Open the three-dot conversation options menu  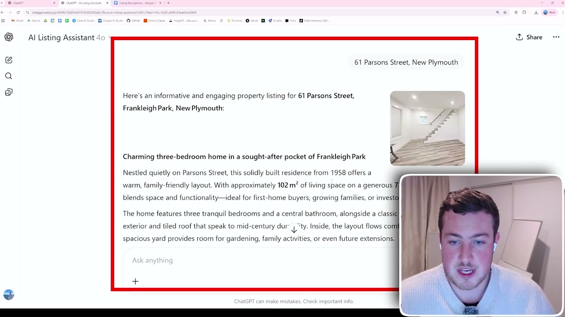[x=556, y=37]
